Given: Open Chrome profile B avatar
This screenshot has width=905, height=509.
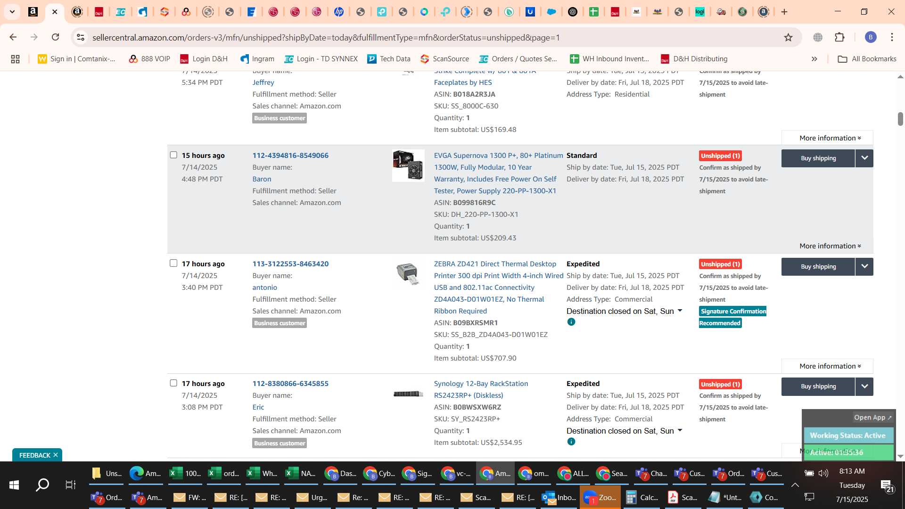Looking at the screenshot, I should point(871,37).
